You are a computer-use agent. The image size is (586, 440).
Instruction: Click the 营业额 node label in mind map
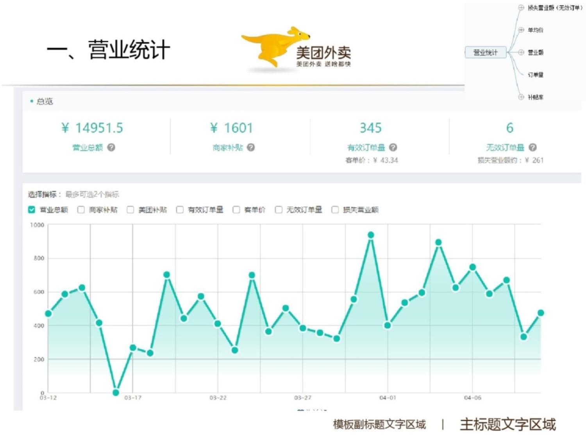point(536,52)
